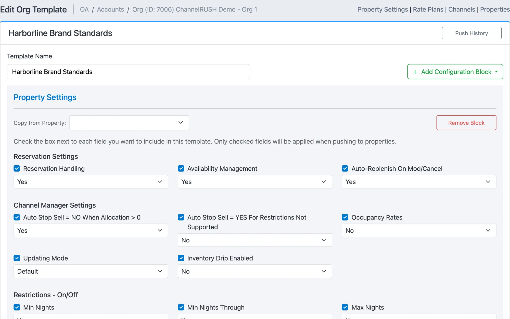Open the Copy from Property dropdown
Image resolution: width=510 pixels, height=319 pixels.
click(129, 122)
